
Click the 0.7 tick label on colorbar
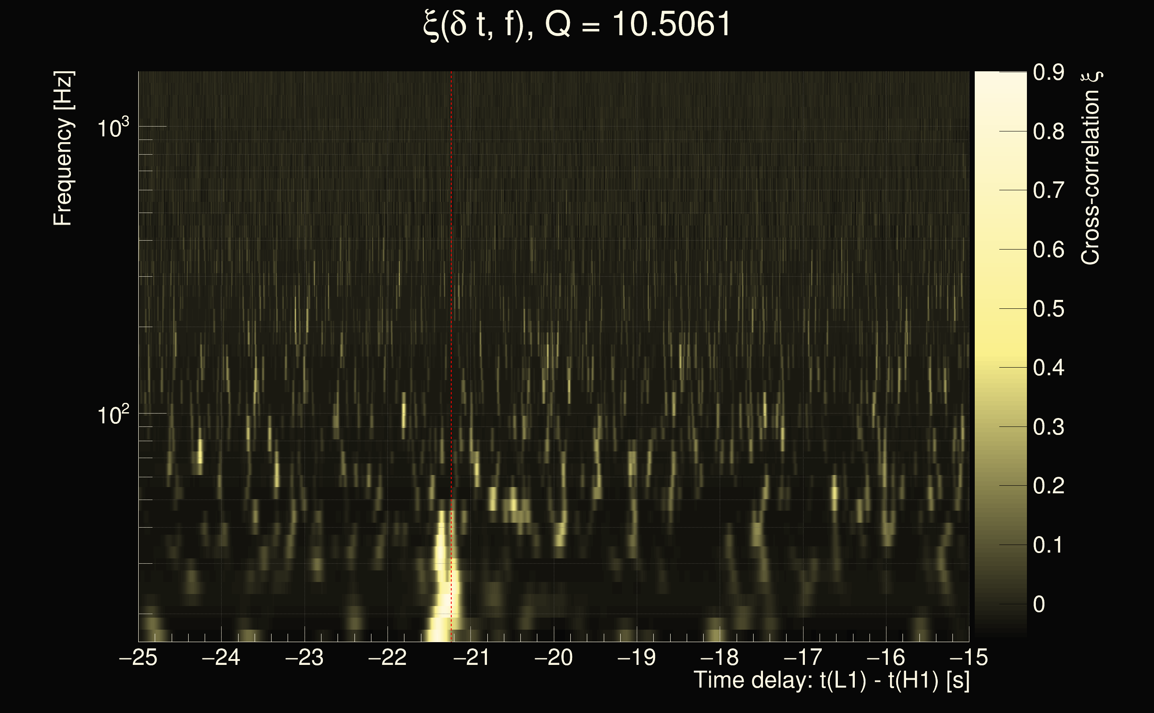[x=1048, y=191]
